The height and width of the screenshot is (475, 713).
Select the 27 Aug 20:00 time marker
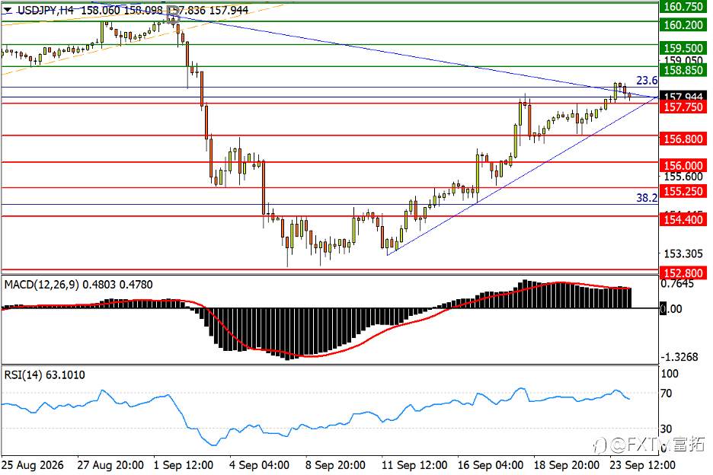click(x=110, y=465)
